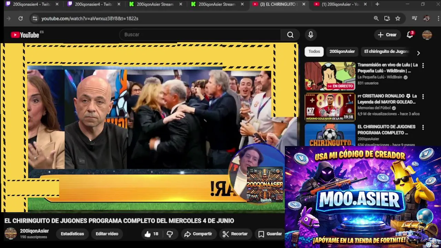The image size is (441, 248).
Task: Click Editar vídeo button
Action: tap(107, 234)
